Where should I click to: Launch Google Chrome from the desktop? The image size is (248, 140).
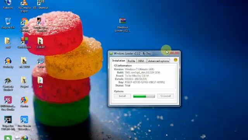[24, 25]
